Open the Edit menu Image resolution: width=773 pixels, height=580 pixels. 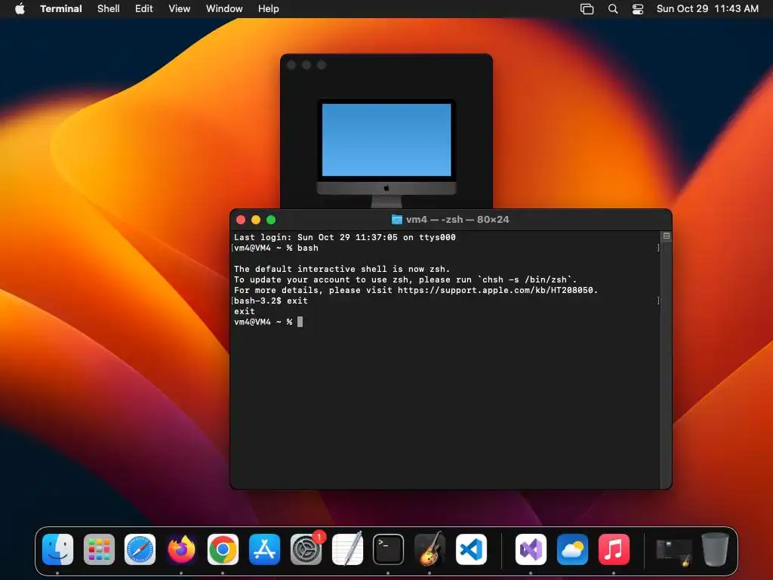coord(144,9)
